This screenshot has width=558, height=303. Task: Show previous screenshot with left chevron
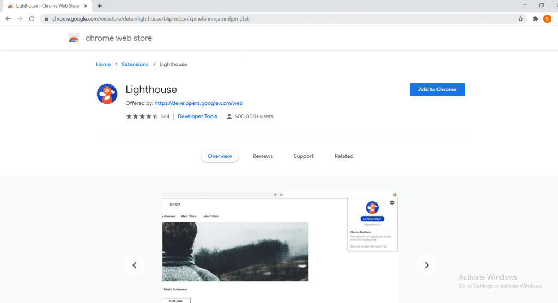point(134,265)
